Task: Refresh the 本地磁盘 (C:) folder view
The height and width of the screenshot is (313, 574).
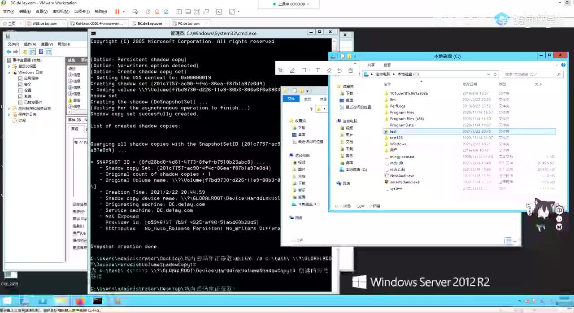Action: coord(495,74)
